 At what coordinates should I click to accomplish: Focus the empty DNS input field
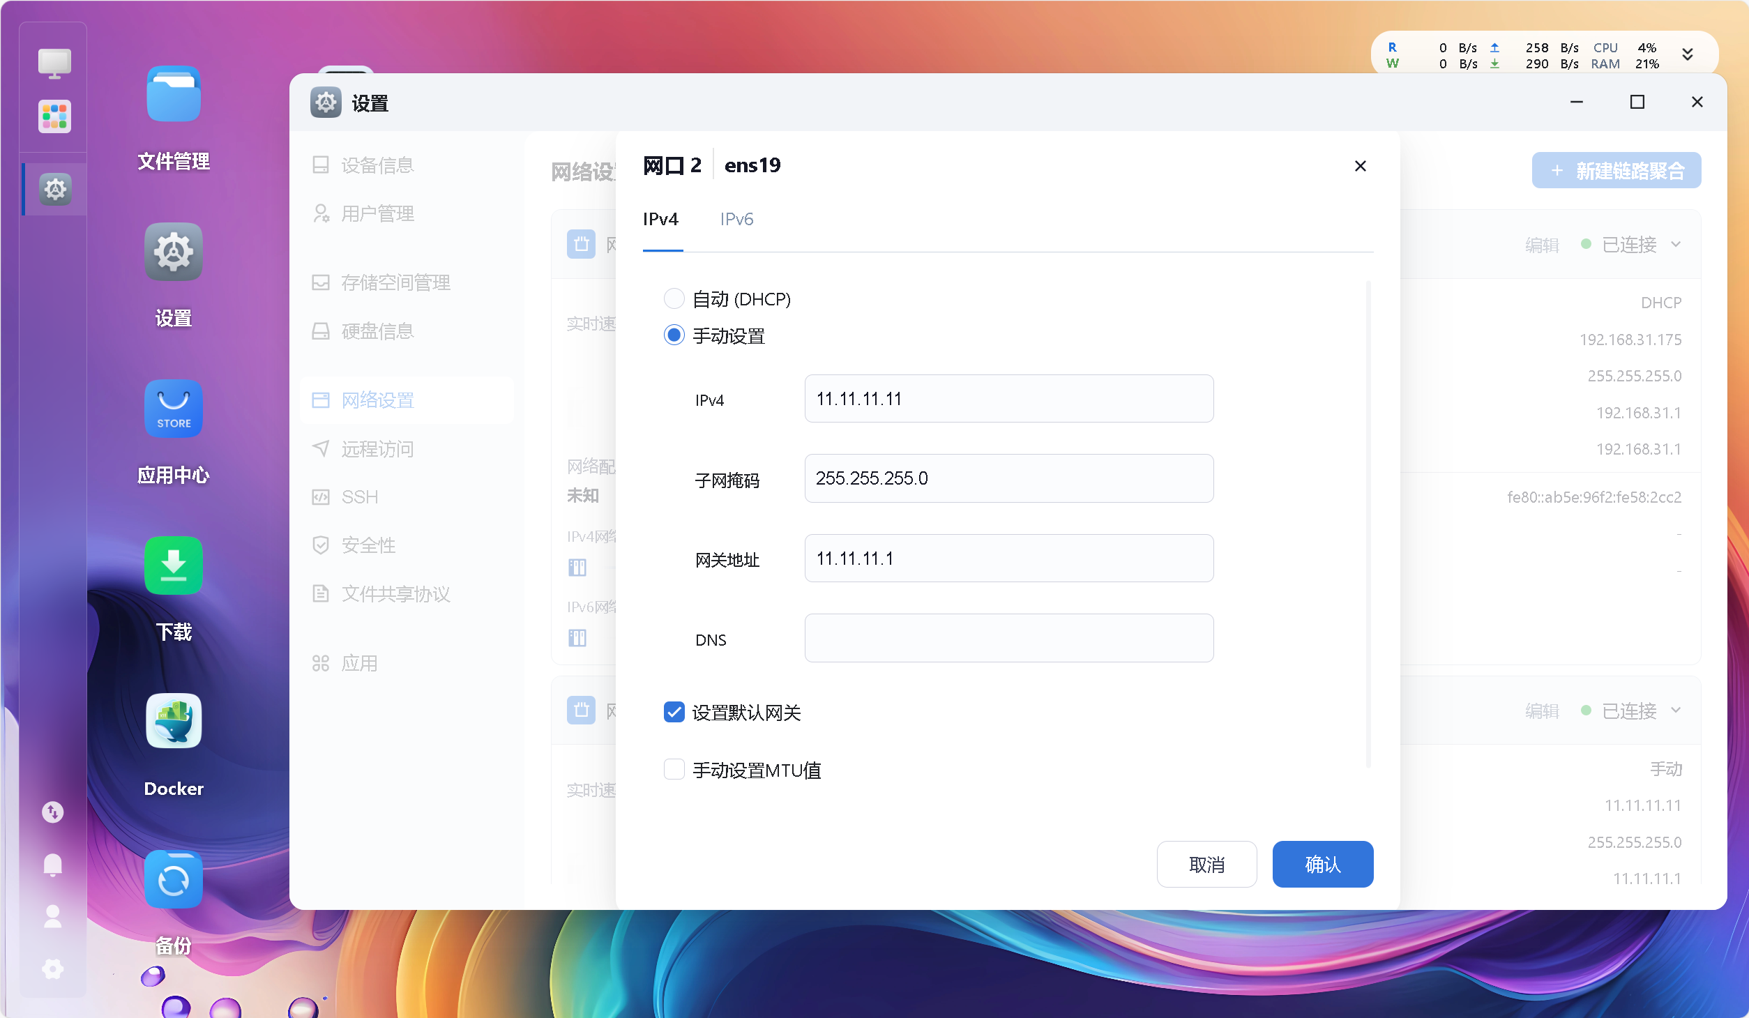pyautogui.click(x=1009, y=638)
